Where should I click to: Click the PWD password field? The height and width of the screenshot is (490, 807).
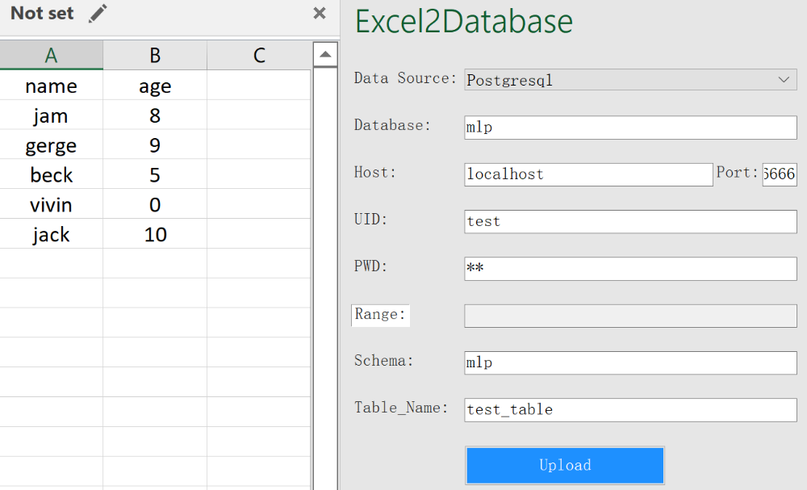pyautogui.click(x=630, y=269)
